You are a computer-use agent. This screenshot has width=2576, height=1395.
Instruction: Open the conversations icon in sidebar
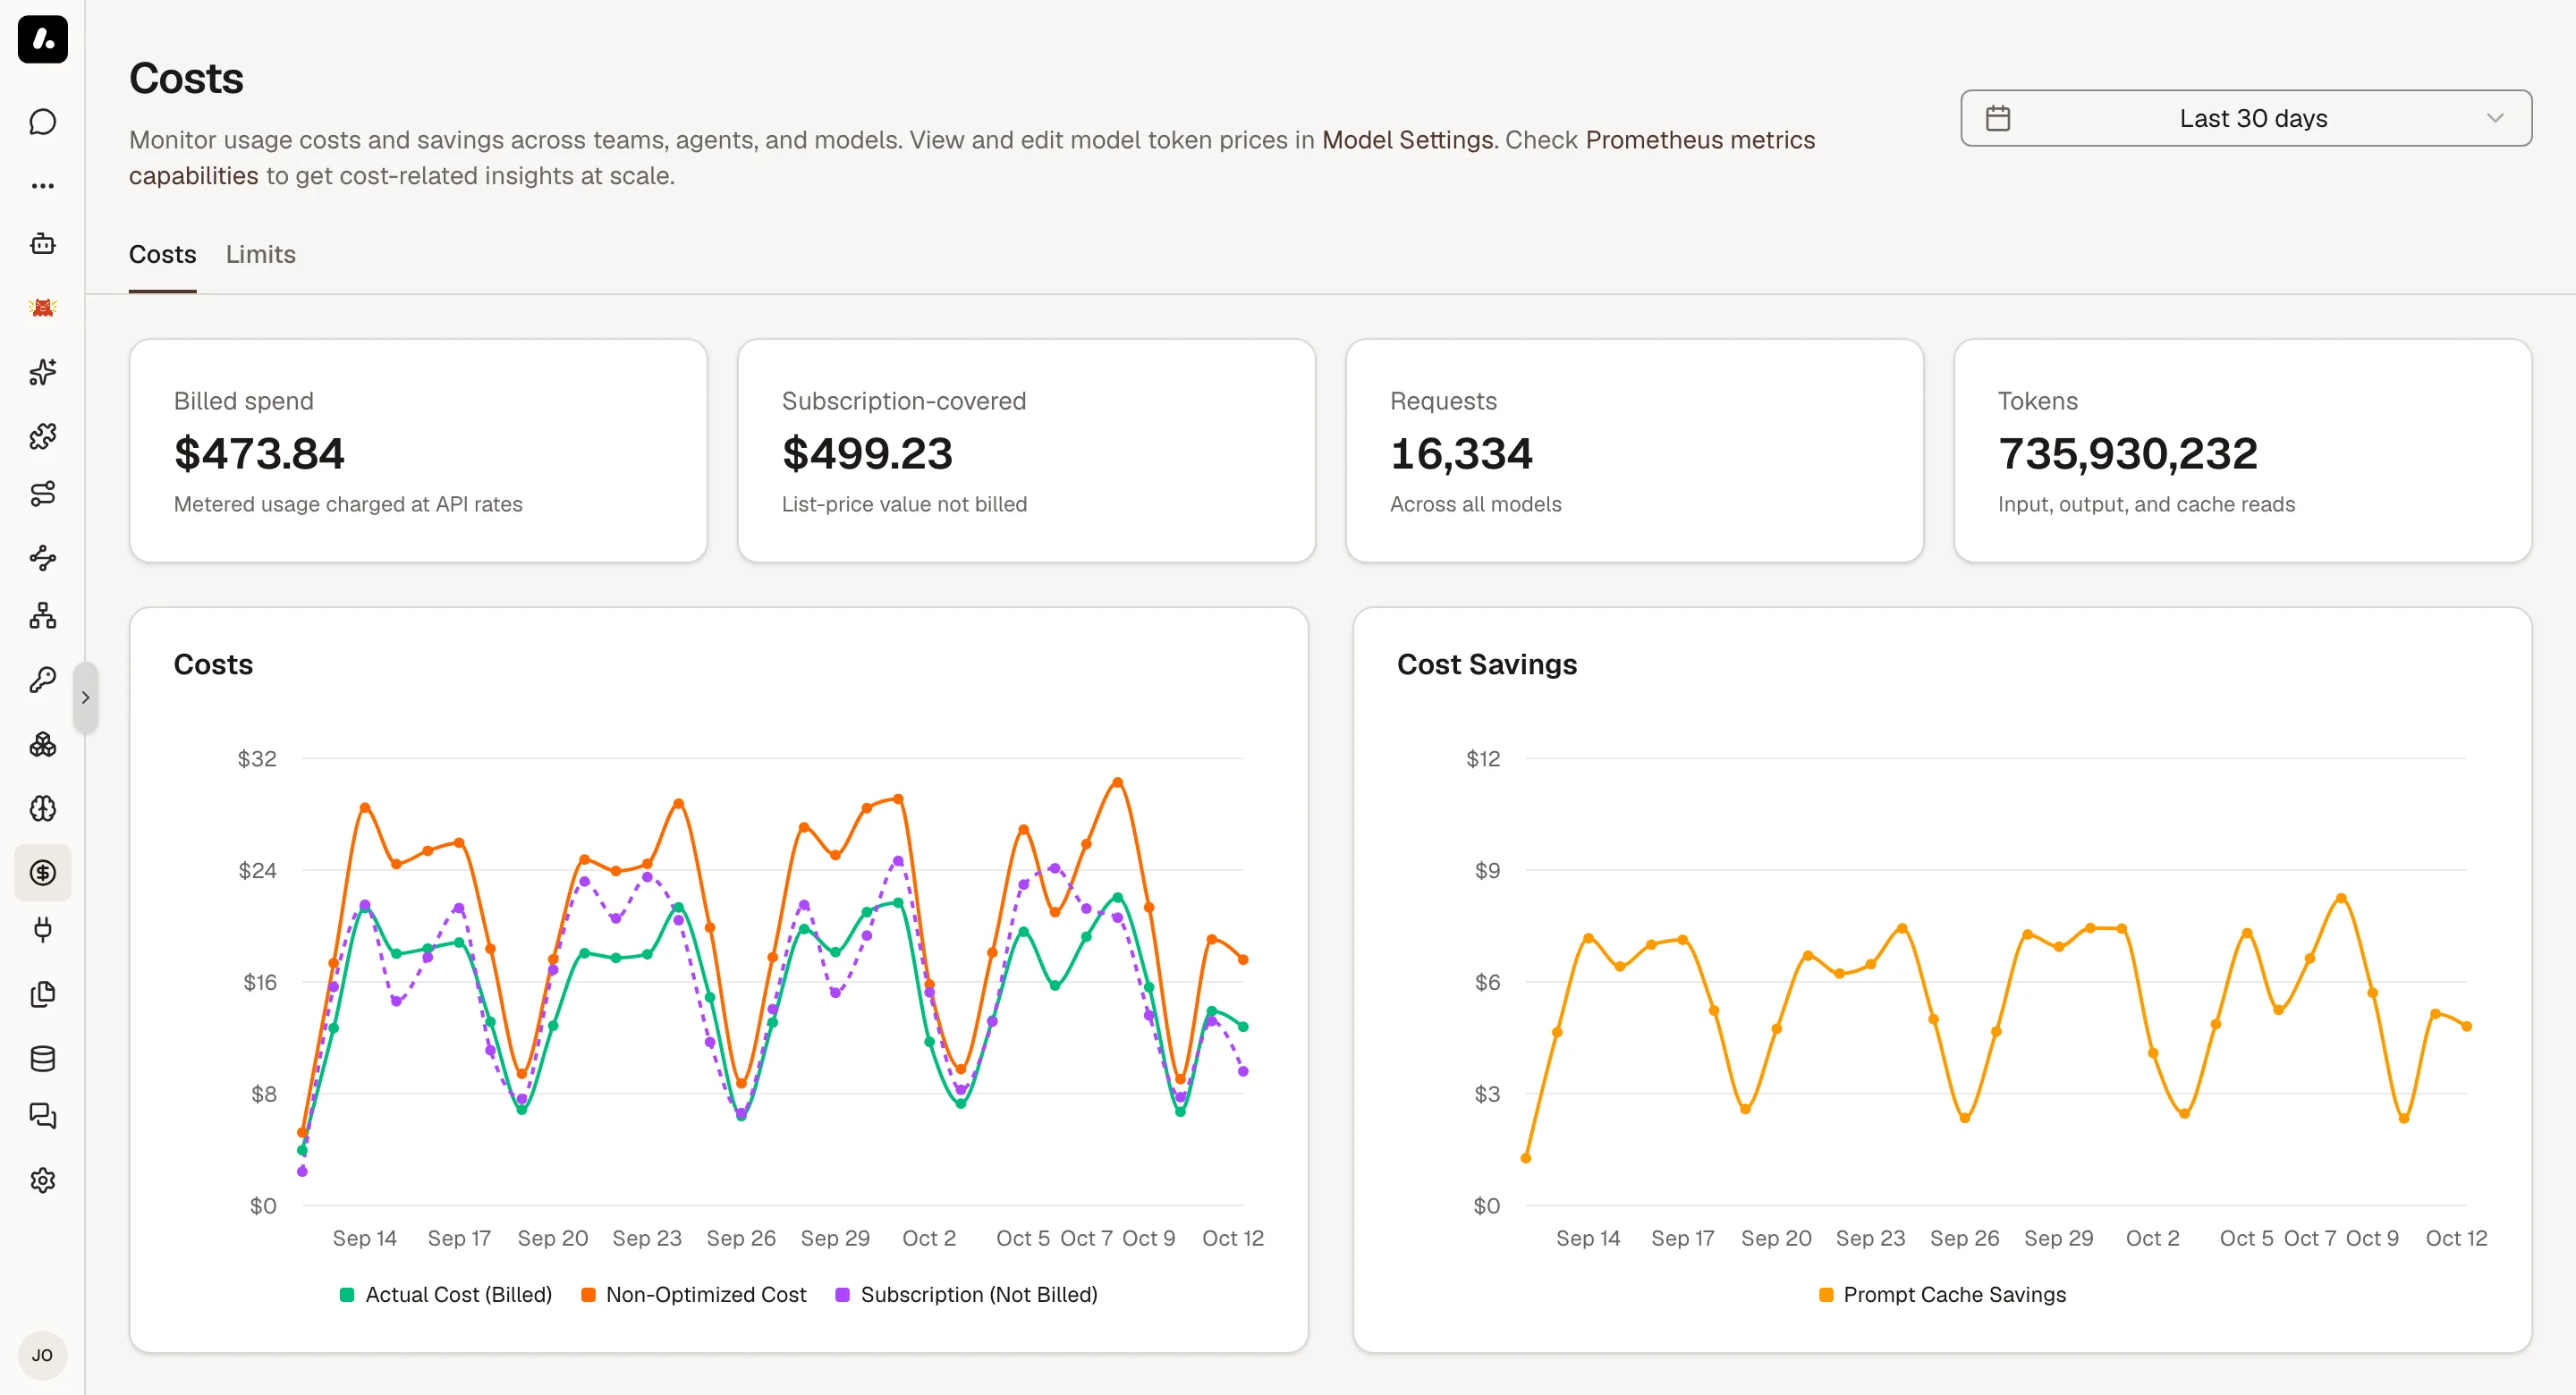(42, 1116)
